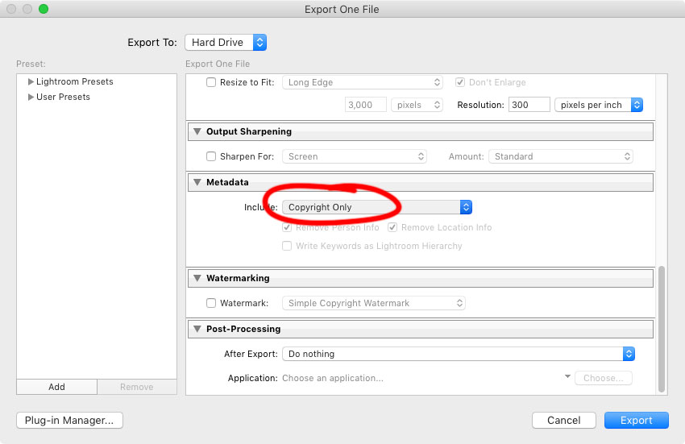Open the Long Edge resize dropdown

click(363, 82)
